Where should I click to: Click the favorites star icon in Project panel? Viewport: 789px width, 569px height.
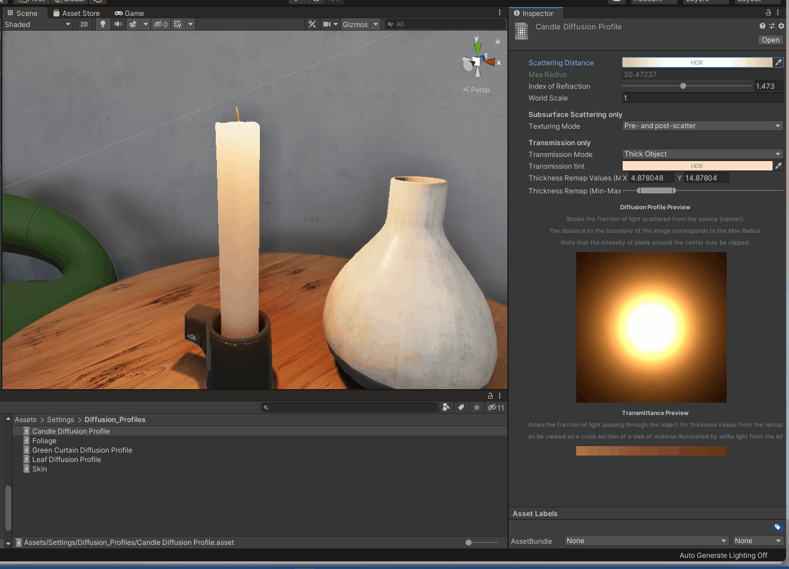(477, 407)
